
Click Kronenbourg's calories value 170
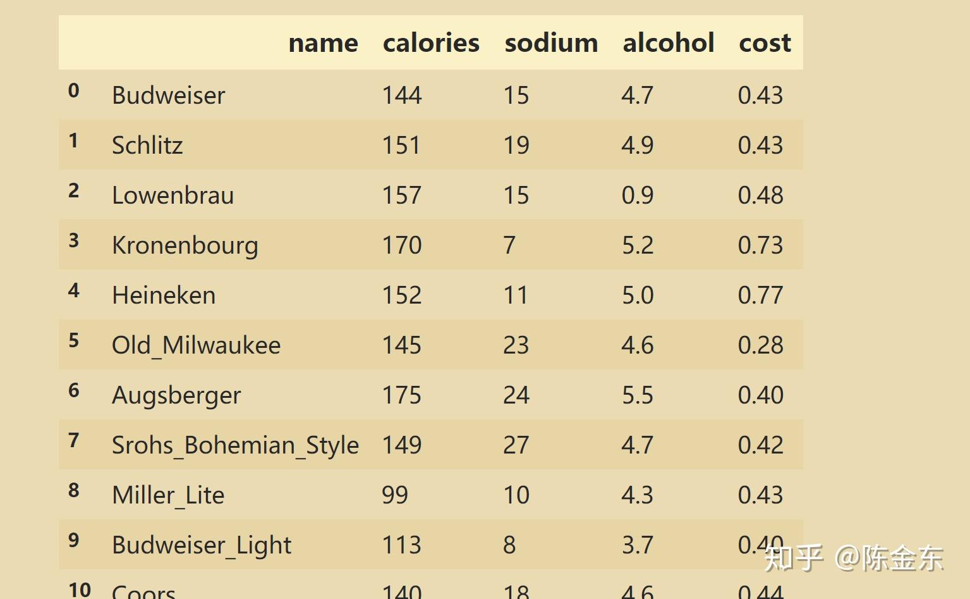pyautogui.click(x=402, y=245)
